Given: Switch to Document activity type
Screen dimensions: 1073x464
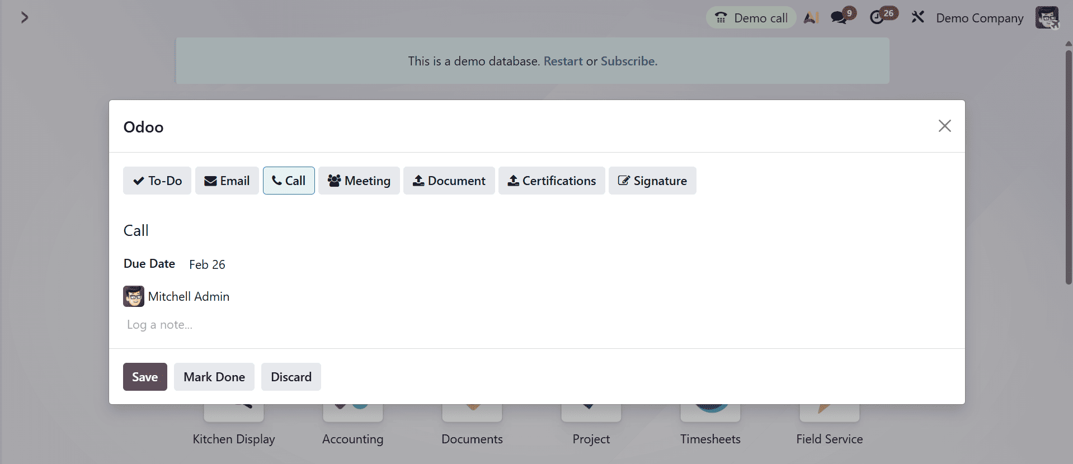Looking at the screenshot, I should point(449,181).
